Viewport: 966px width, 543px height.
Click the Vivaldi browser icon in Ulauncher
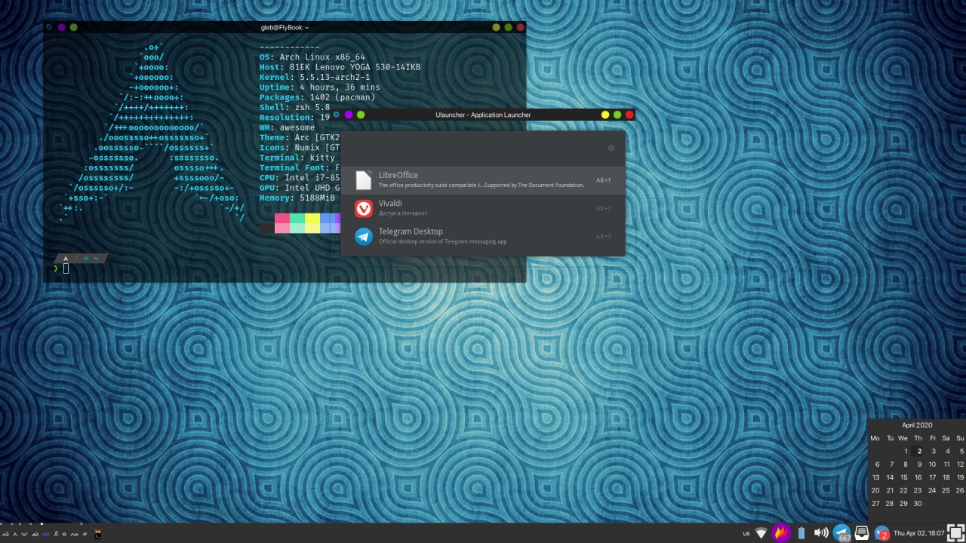click(364, 209)
